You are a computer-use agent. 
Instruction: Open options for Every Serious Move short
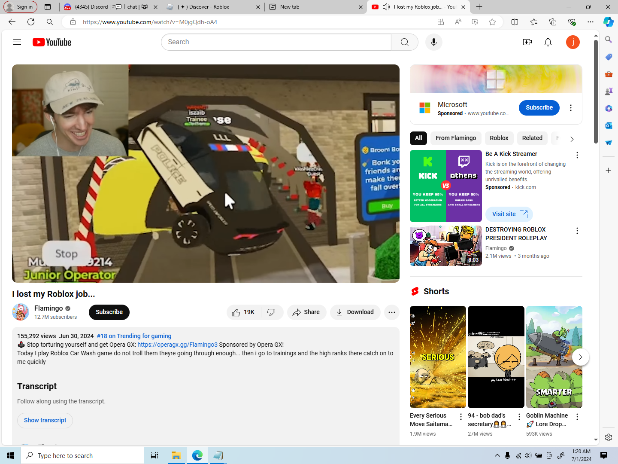461,417
